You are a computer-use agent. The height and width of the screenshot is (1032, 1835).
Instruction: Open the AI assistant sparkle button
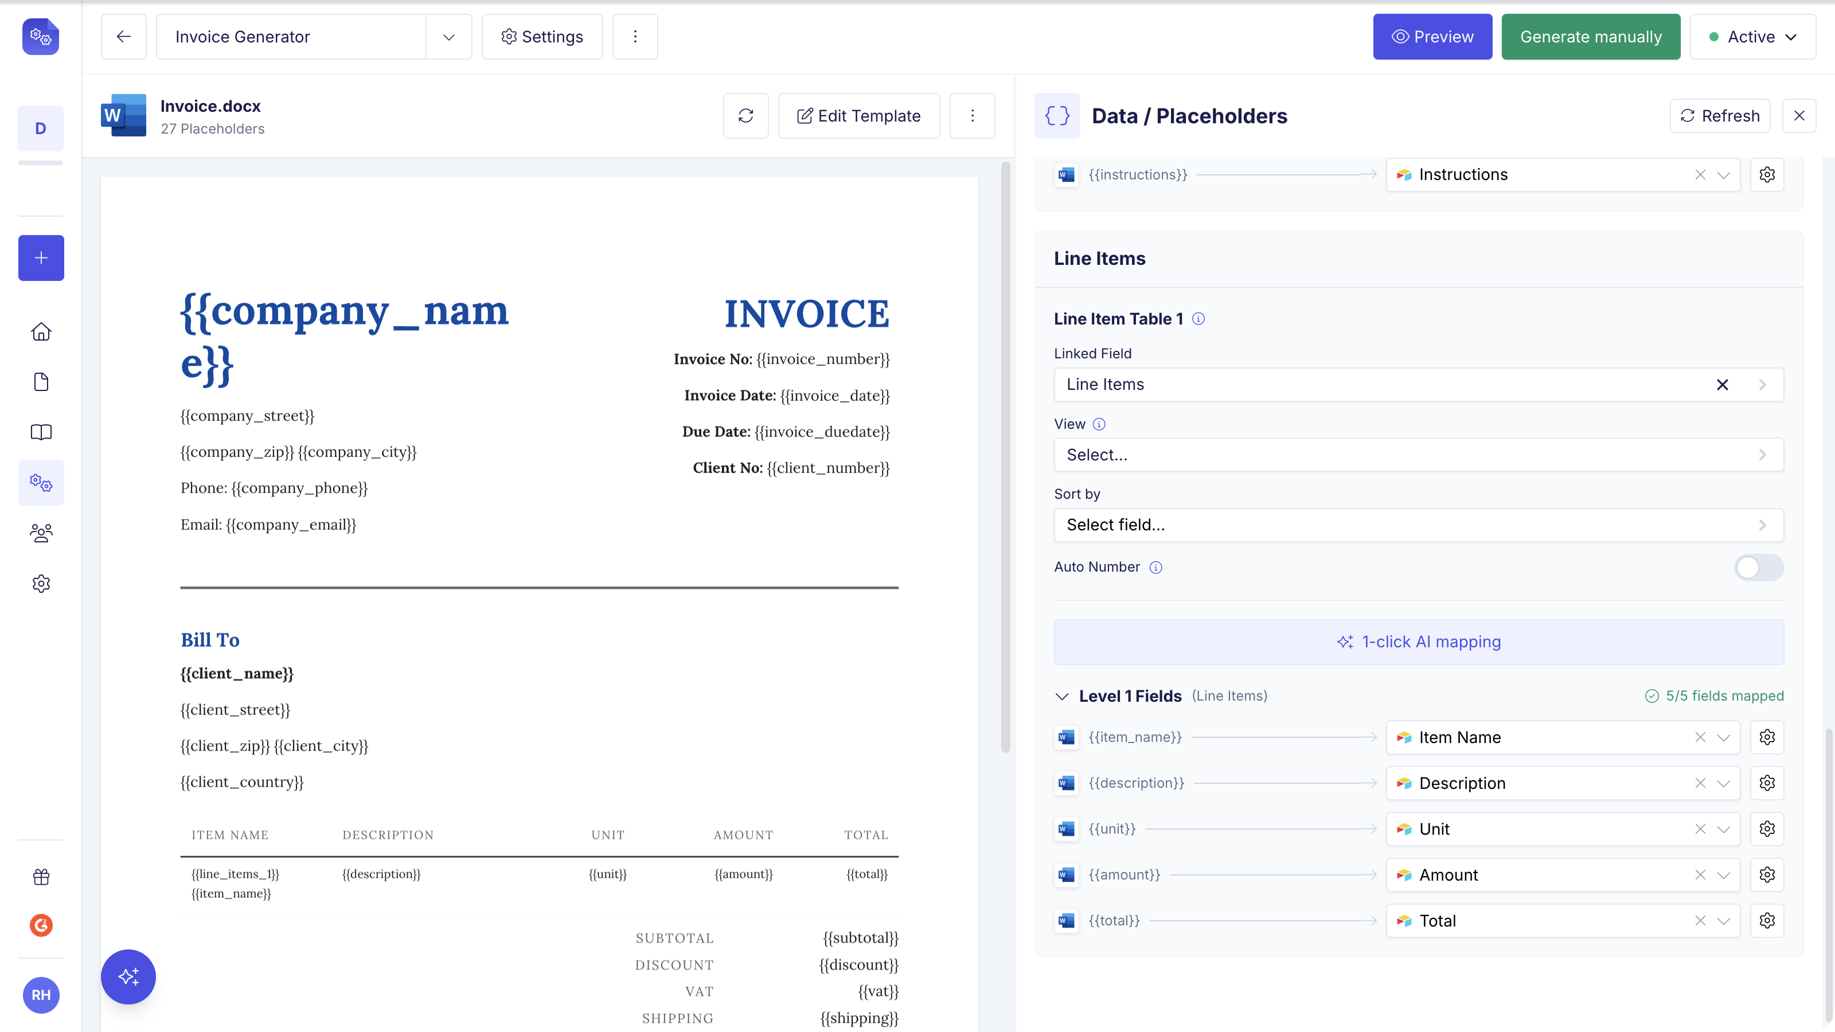coord(128,976)
